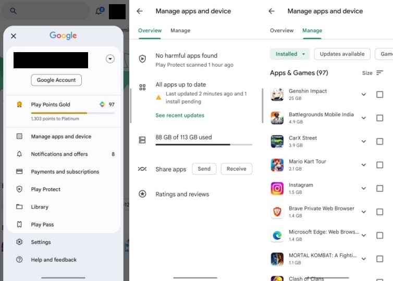Check the Microsoft Edge checkbox
393x281 pixels.
click(x=380, y=235)
